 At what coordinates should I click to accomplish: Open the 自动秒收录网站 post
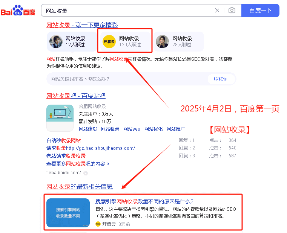tap(63, 140)
